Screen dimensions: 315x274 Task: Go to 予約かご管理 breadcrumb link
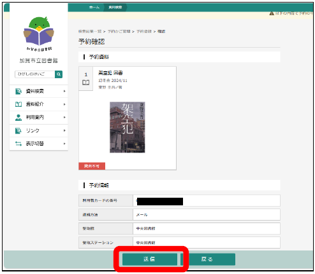pos(119,32)
